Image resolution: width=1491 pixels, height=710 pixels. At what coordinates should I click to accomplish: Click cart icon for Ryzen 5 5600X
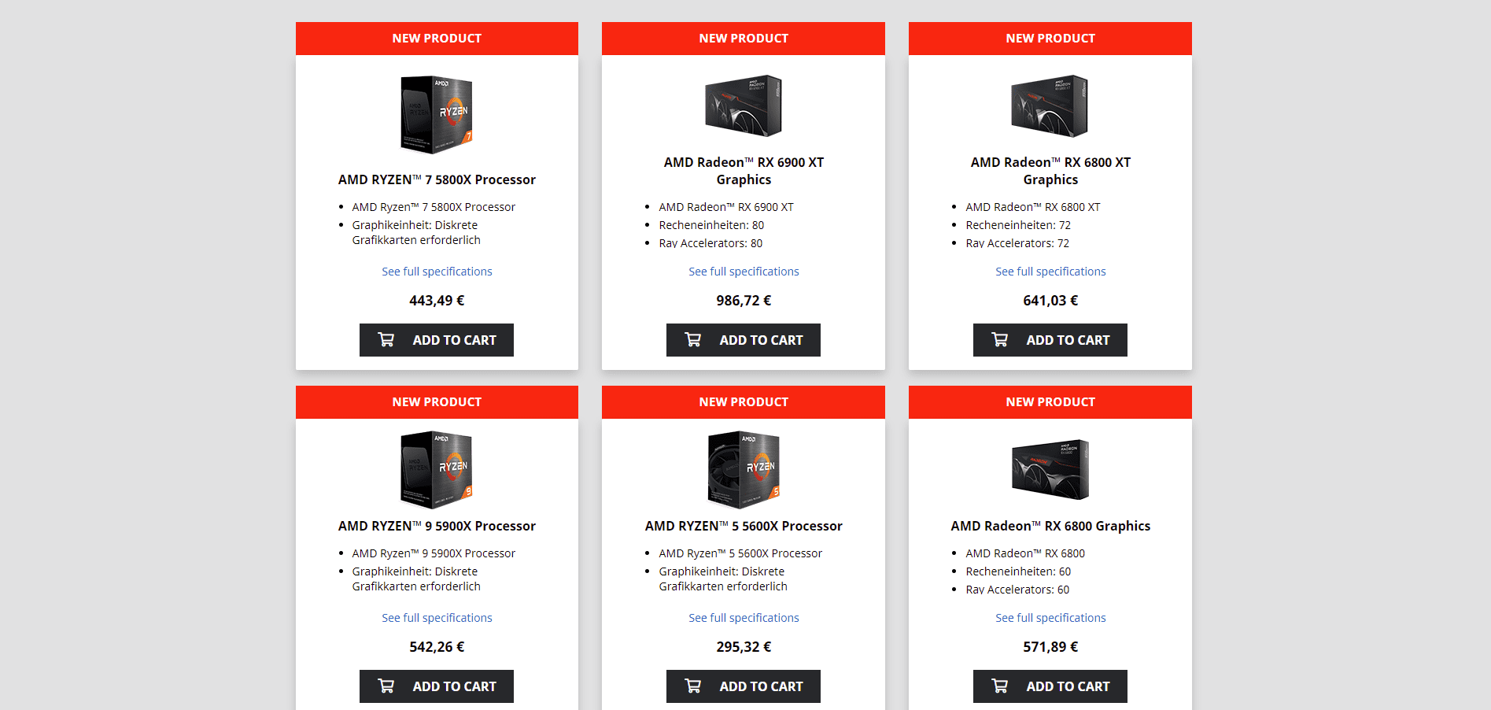(693, 686)
